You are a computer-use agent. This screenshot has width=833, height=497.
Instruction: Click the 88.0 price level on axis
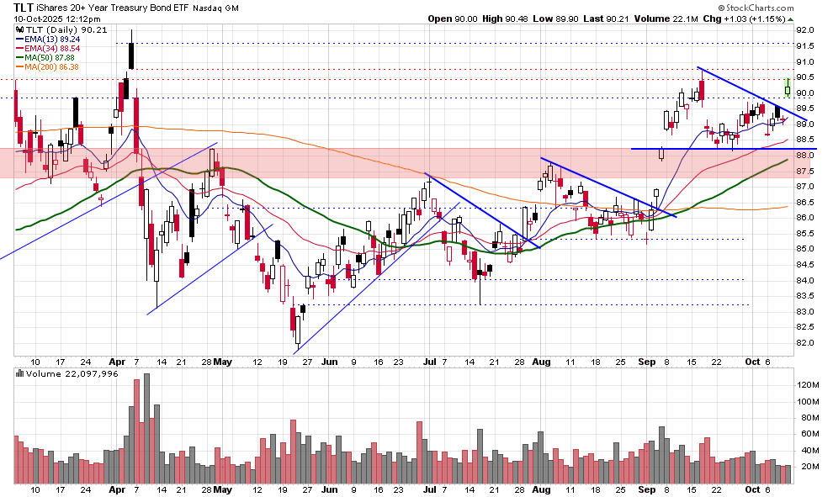[805, 156]
